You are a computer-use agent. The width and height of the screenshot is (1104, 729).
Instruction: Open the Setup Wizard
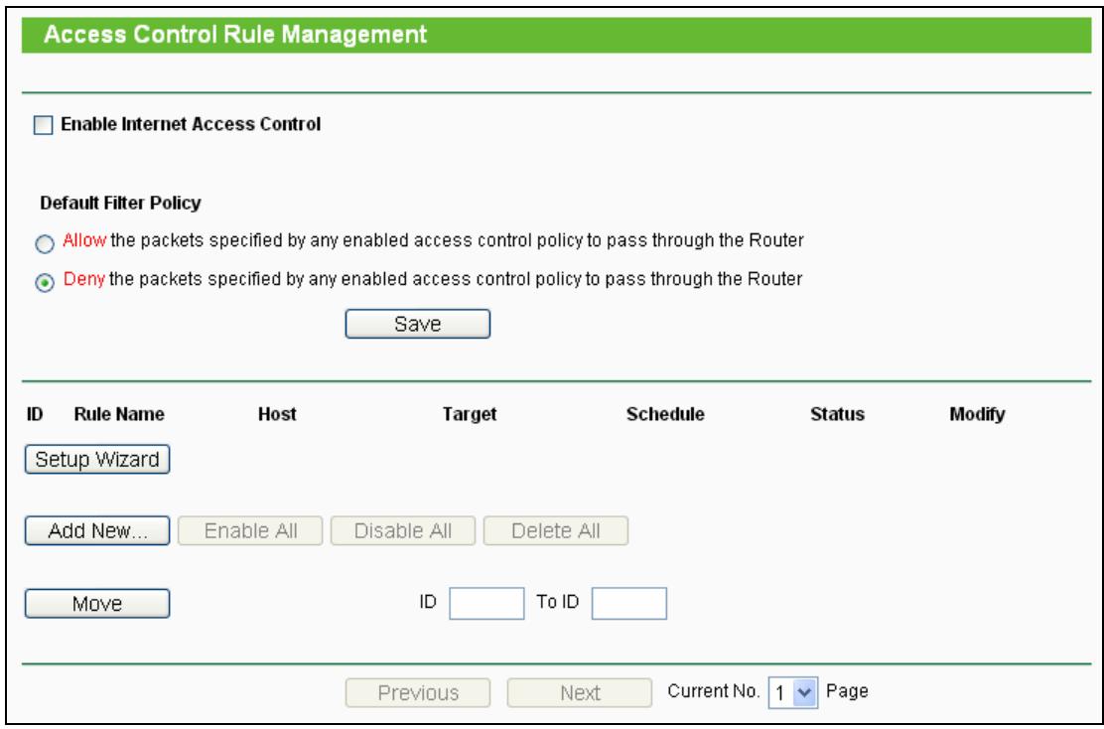[x=97, y=459]
